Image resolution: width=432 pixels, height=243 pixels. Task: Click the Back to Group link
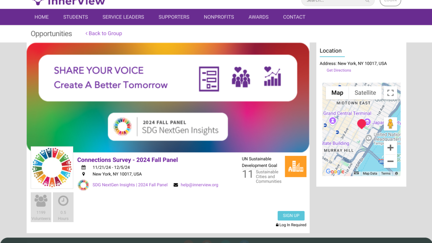pos(104,33)
